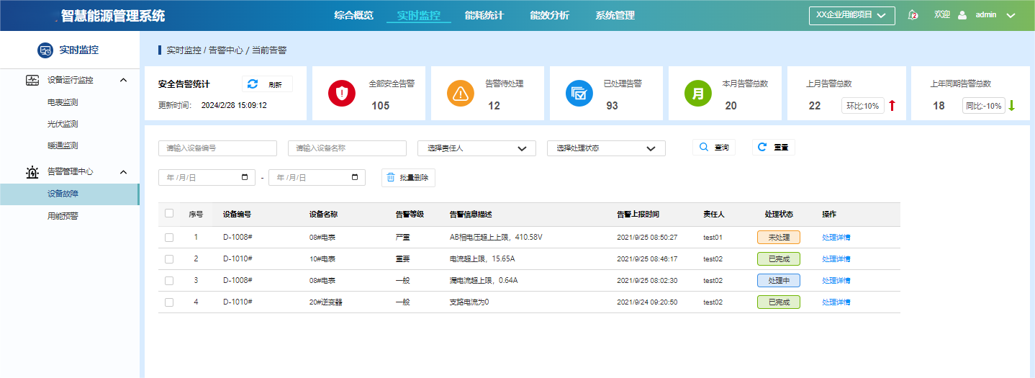
Task: Check the row 3 checkbox for 漏电流超上限
Action: pyautogui.click(x=169, y=281)
